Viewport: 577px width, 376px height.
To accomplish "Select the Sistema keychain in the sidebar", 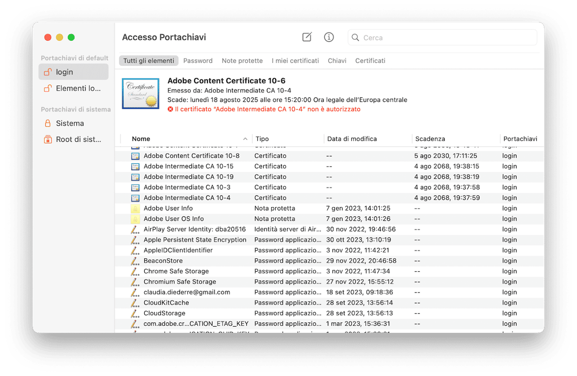I will coord(74,123).
